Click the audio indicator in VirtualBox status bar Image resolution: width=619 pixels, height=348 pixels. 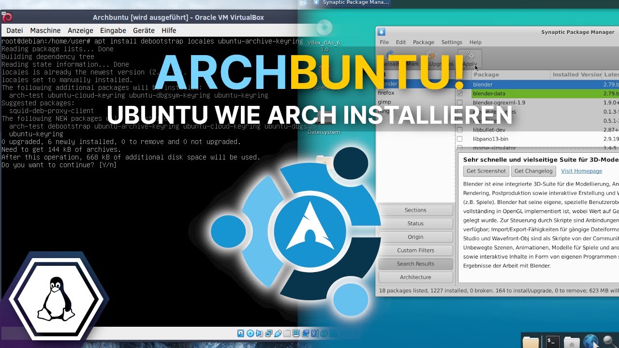(x=259, y=333)
